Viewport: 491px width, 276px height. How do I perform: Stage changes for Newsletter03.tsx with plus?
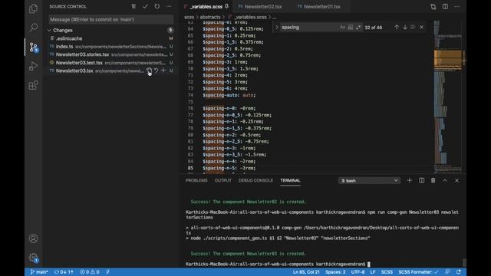point(163,71)
